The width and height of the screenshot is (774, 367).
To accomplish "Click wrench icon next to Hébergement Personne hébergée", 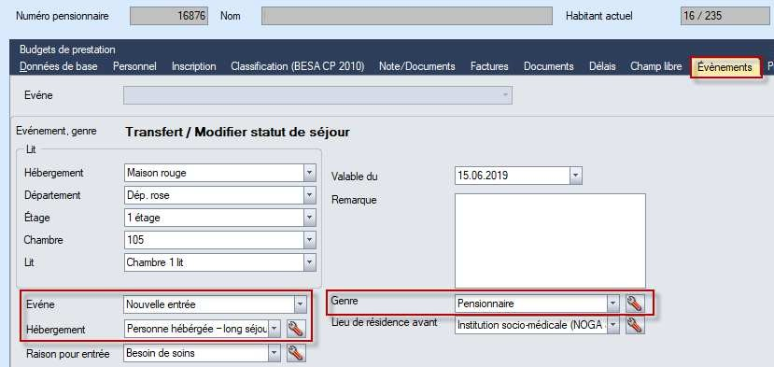I will 295,329.
